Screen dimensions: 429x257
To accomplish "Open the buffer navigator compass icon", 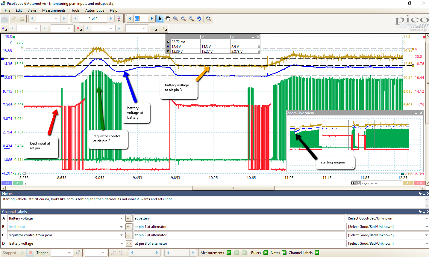I will point(119,19).
